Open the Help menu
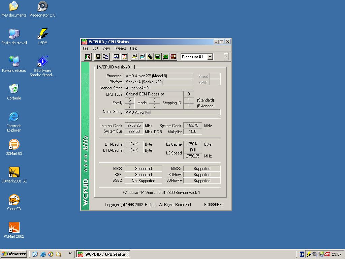 pos(133,48)
